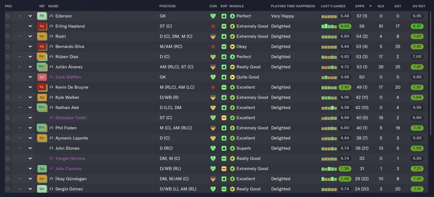
Task: Click Ederson's green heart condition icon
Action: click(x=213, y=16)
